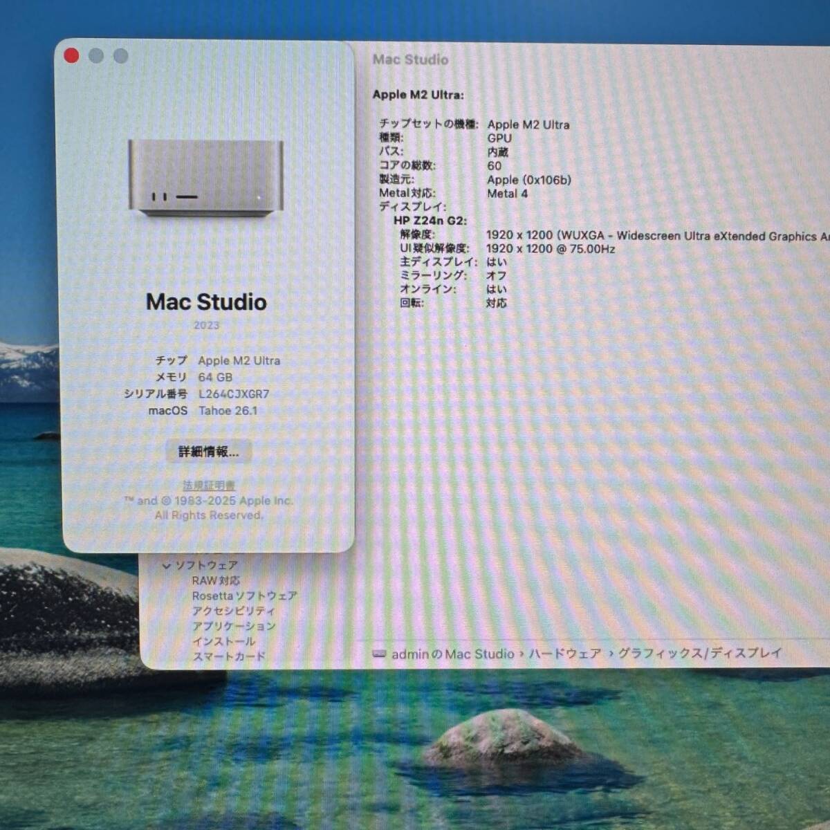
Task: Click the 2023 model year text
Action: (x=206, y=325)
